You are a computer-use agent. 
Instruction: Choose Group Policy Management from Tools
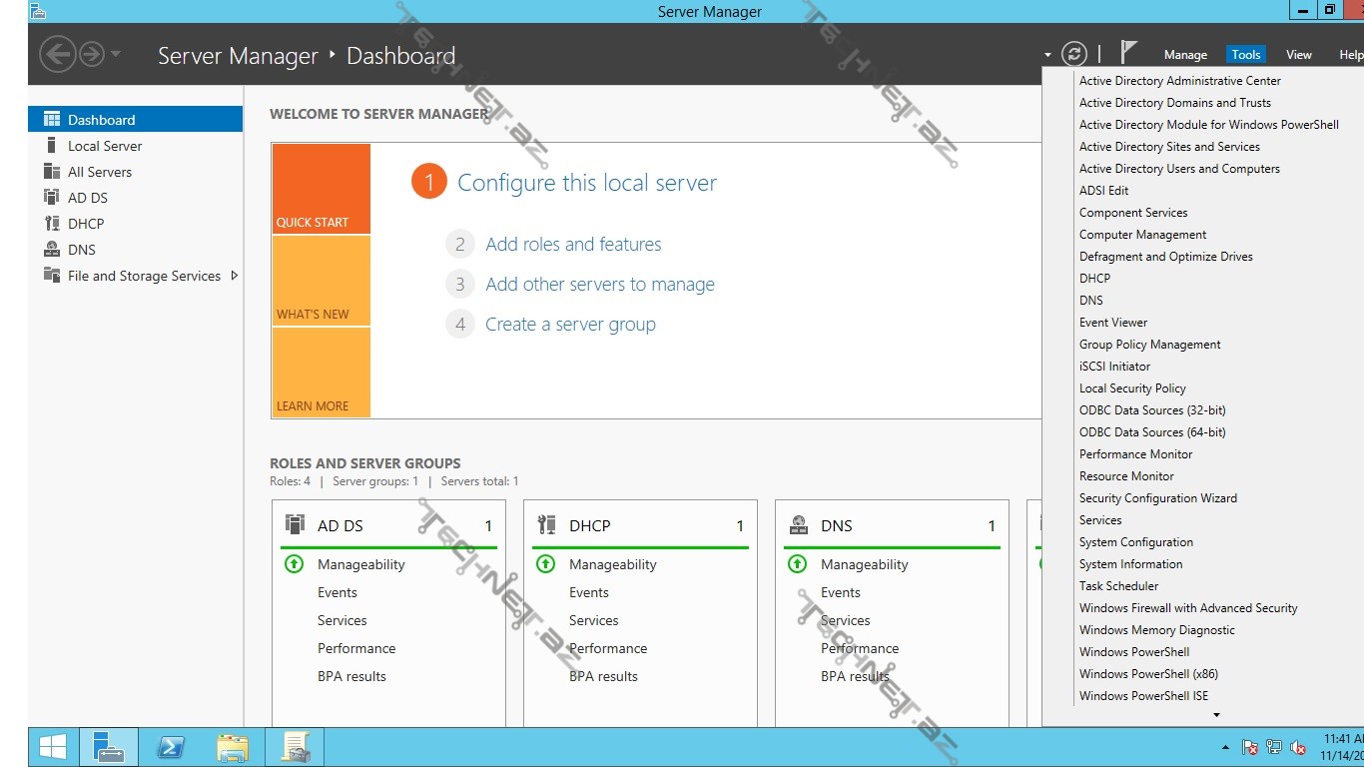pos(1149,345)
